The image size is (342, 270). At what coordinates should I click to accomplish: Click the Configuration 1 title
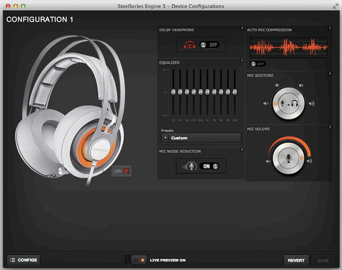[40, 19]
